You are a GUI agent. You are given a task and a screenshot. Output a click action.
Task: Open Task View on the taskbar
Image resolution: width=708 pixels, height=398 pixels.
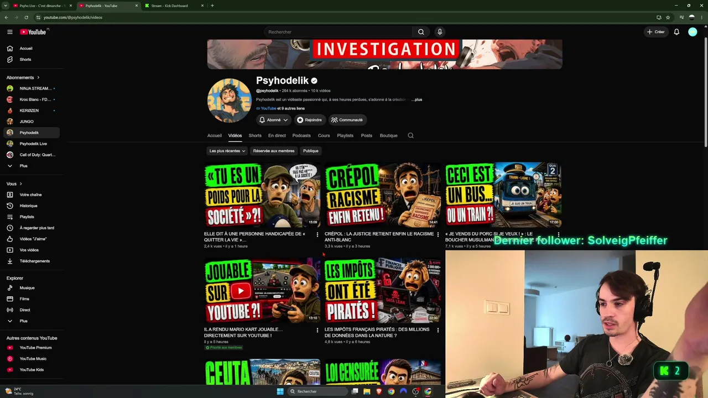pyautogui.click(x=355, y=391)
